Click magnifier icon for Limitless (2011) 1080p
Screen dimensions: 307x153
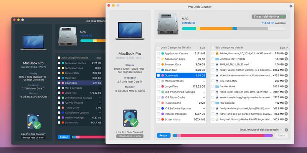click(x=286, y=59)
